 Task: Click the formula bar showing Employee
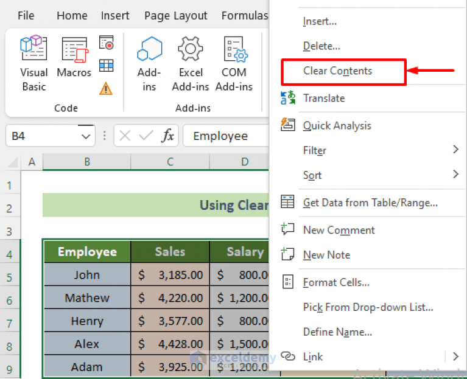click(226, 136)
